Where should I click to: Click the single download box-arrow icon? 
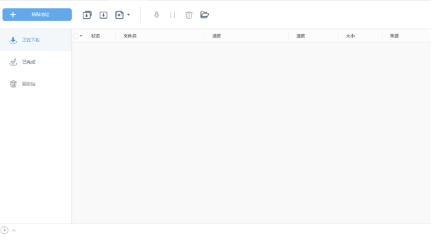tap(103, 15)
